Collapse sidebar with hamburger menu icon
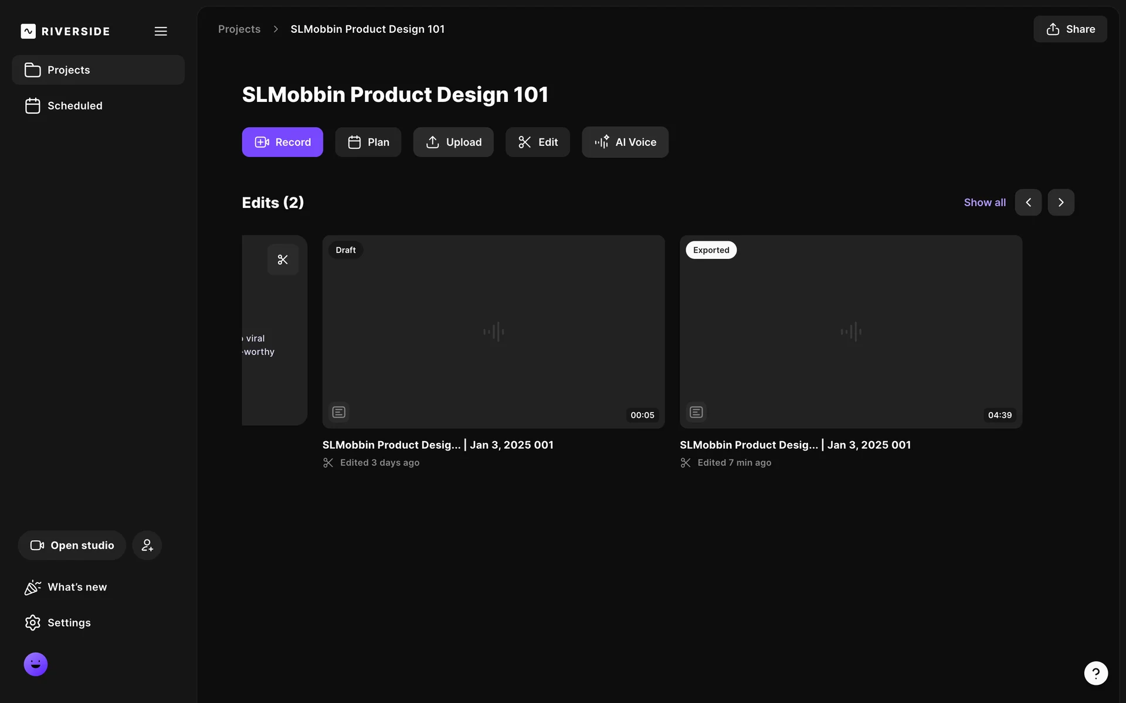Screen dimensions: 1126x703 click(x=161, y=31)
